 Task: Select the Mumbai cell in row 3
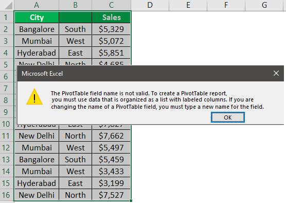point(37,41)
